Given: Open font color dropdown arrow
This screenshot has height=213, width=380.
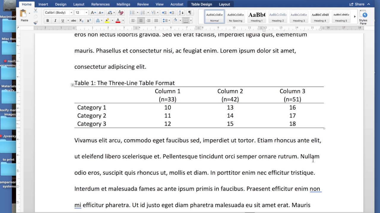Looking at the screenshot, I should point(123,21).
